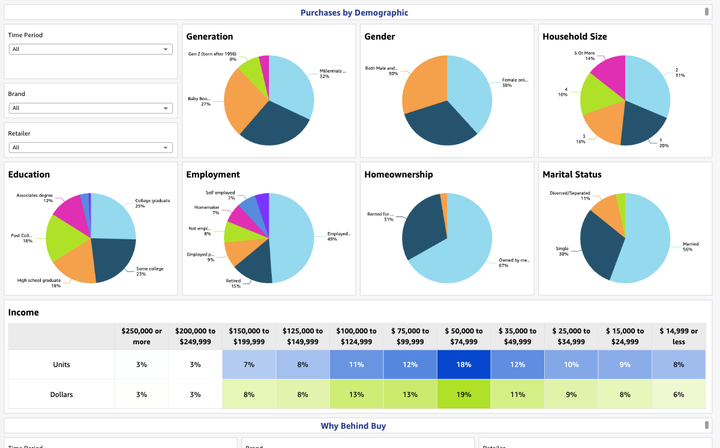Select the light blue 2-person 31% Household slice

point(648,87)
